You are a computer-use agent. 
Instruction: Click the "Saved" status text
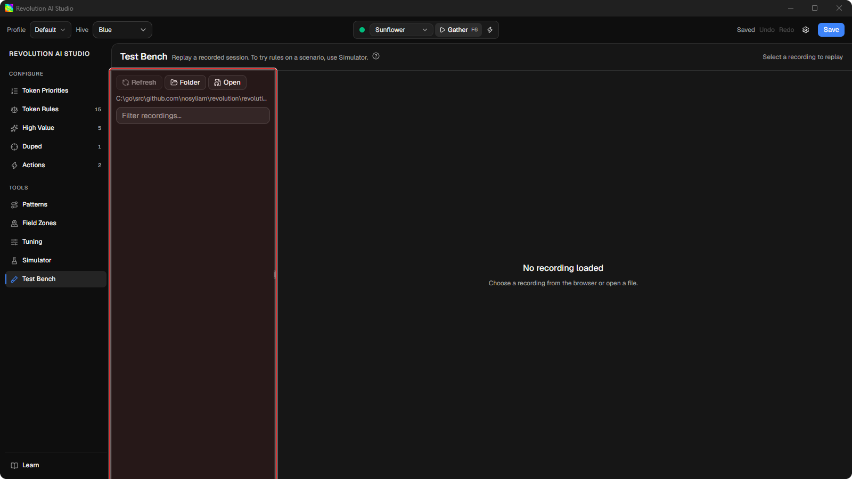tap(746, 30)
